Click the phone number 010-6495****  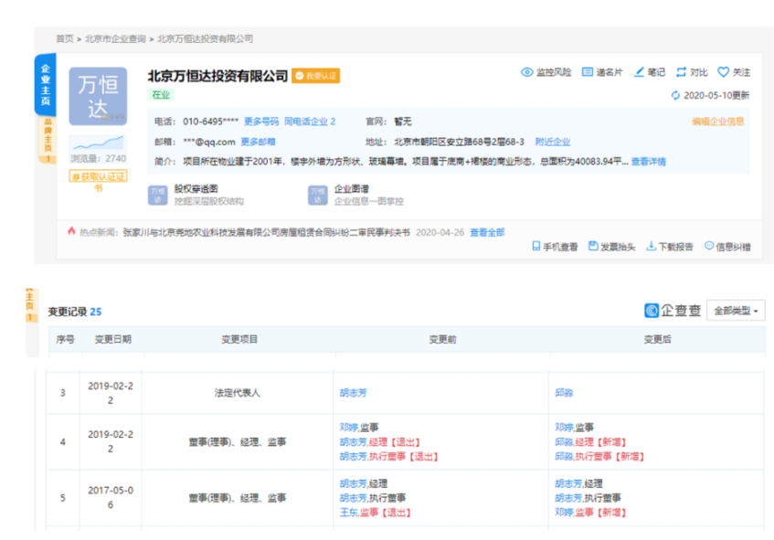(211, 122)
